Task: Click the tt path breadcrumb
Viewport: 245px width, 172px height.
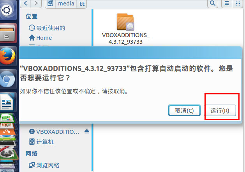Action: click(x=82, y=4)
